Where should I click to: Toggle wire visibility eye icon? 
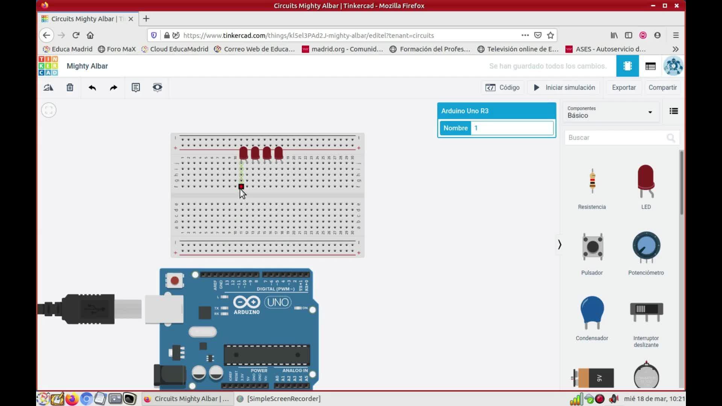pos(157,88)
